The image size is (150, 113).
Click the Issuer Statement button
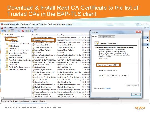pos(132,85)
